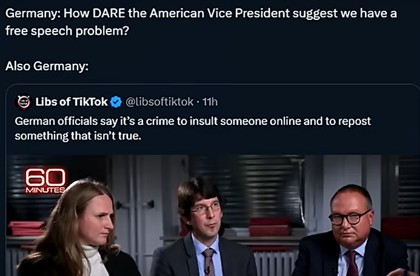Open the Libs of TikTok display name
Image resolution: width=420 pixels, height=276 pixels.
pos(72,101)
